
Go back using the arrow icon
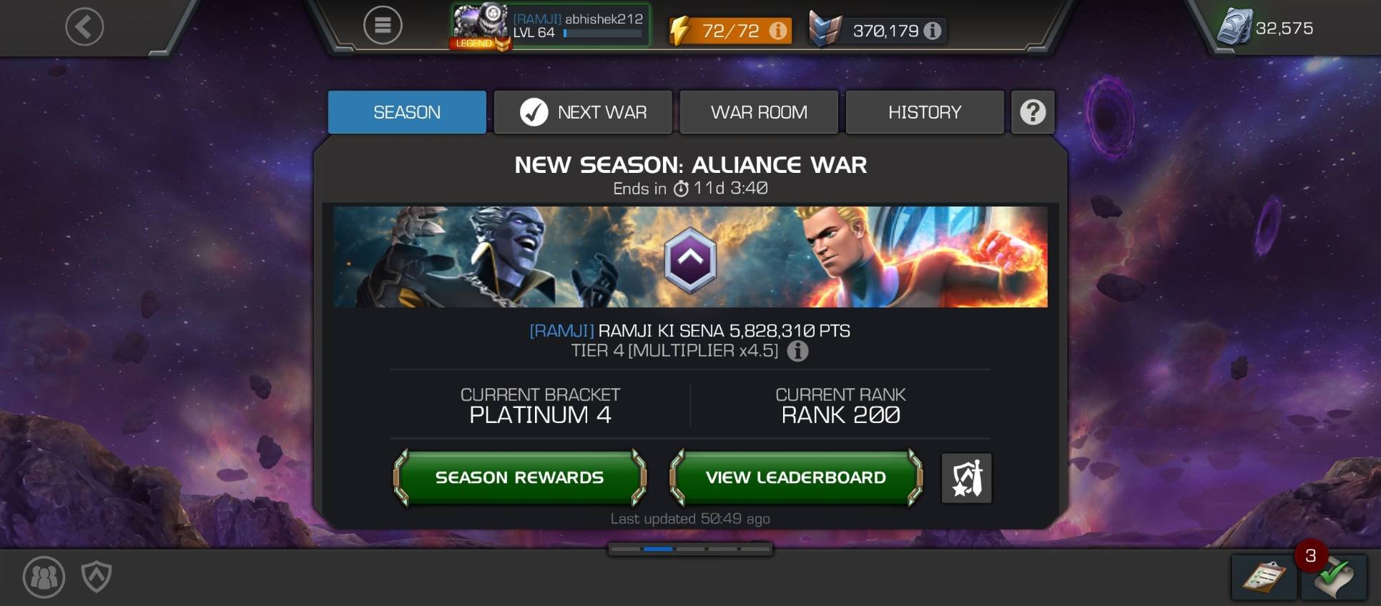point(84,27)
